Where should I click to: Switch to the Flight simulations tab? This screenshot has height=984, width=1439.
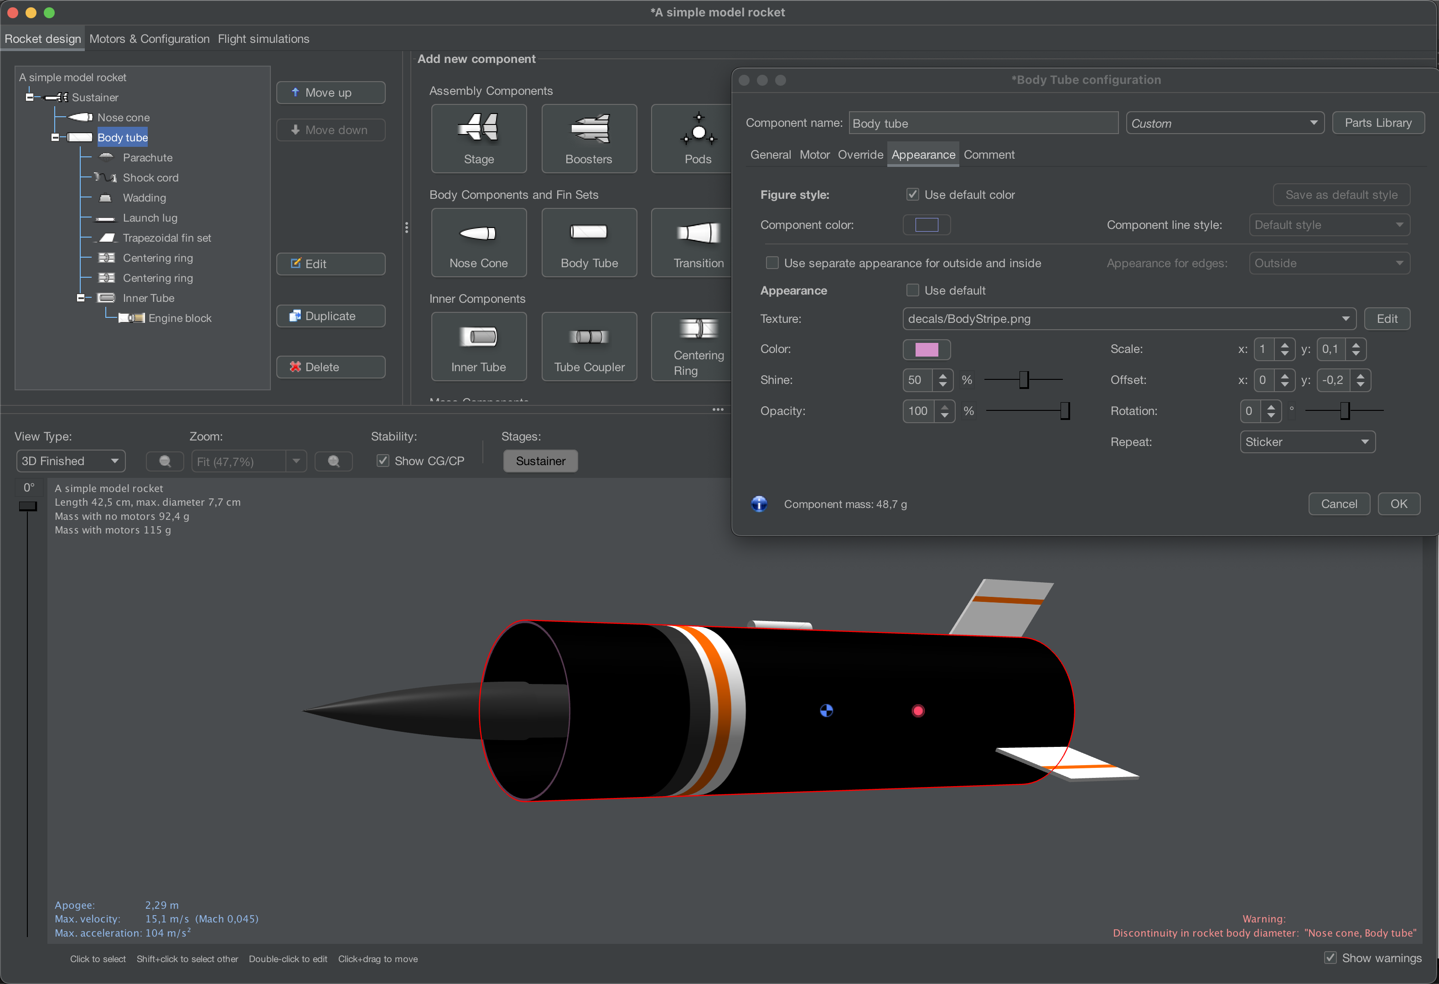click(x=263, y=38)
